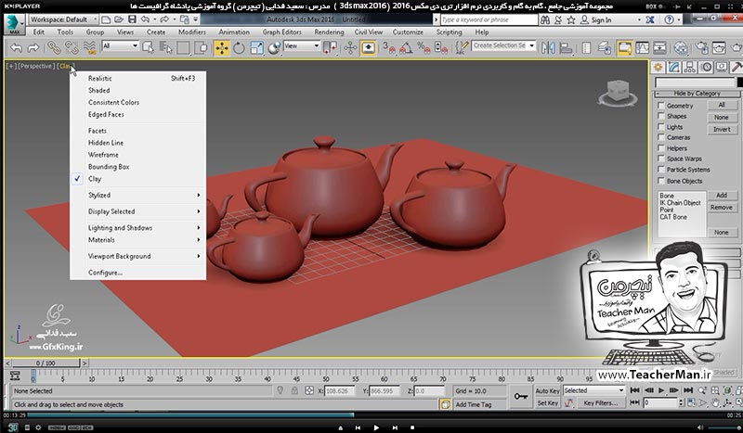Click the Mirror tool icon
Screen dimensions: 743x433
[548, 47]
